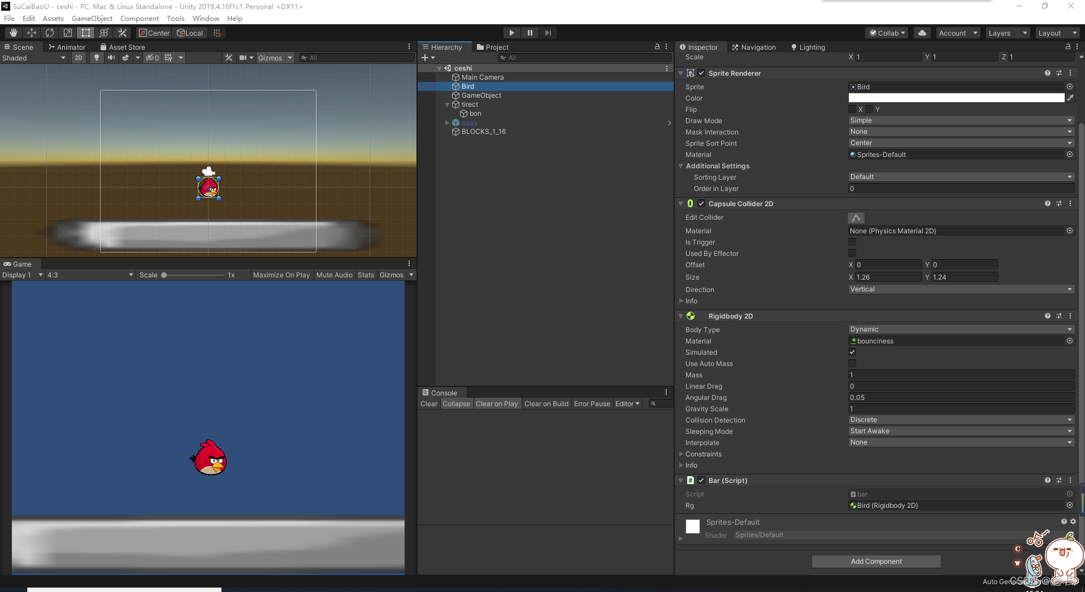Uncheck the Simulated checkbox
The width and height of the screenshot is (1085, 592).
point(852,352)
